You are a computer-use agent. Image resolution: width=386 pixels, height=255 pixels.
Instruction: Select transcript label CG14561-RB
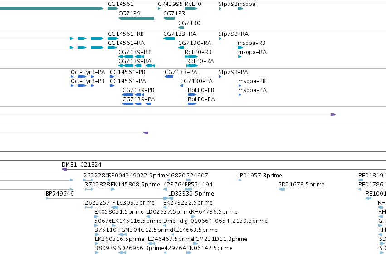[126, 34]
